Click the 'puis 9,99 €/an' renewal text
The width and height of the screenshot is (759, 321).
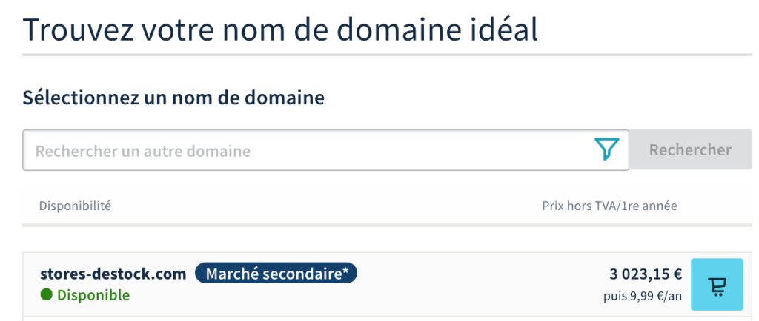(x=643, y=296)
